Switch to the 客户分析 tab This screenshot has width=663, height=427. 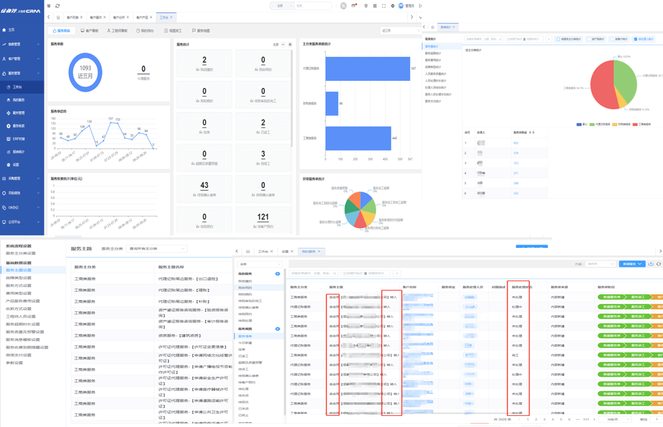(119, 18)
